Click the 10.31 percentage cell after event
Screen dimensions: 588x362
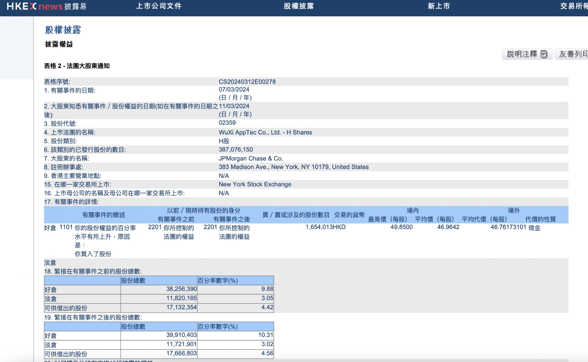266,335
